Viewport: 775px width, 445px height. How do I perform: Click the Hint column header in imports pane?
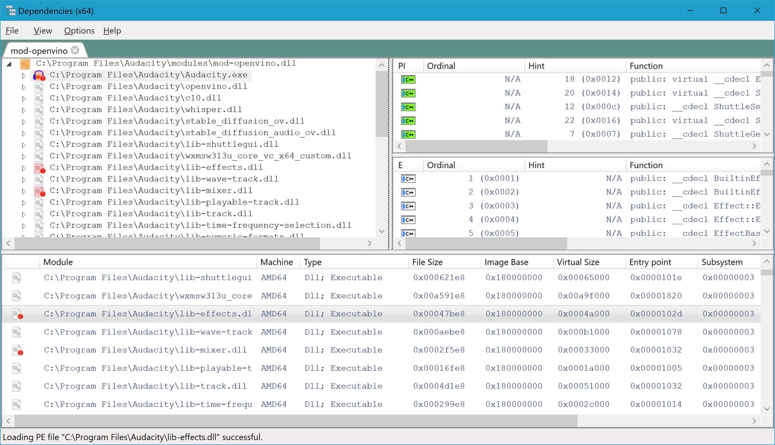536,66
